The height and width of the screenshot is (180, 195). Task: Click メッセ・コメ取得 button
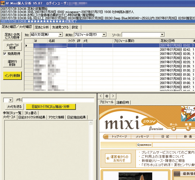coord(12,46)
